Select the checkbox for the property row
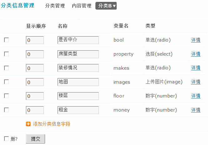The image size is (208, 145). click(x=6, y=54)
